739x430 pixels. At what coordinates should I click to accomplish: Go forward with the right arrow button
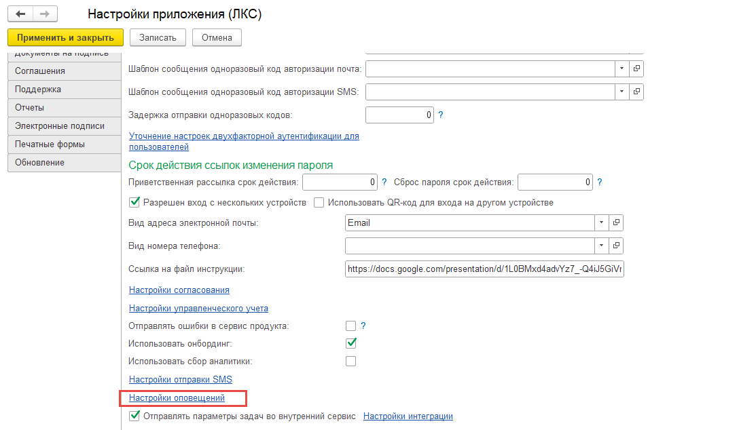[46, 14]
